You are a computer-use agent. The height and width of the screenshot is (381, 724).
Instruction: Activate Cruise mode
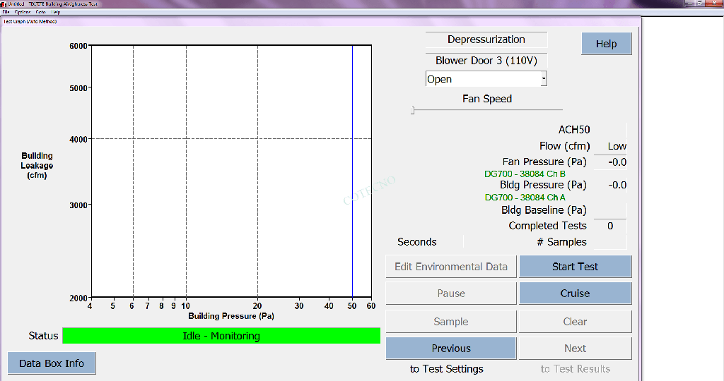[575, 294]
